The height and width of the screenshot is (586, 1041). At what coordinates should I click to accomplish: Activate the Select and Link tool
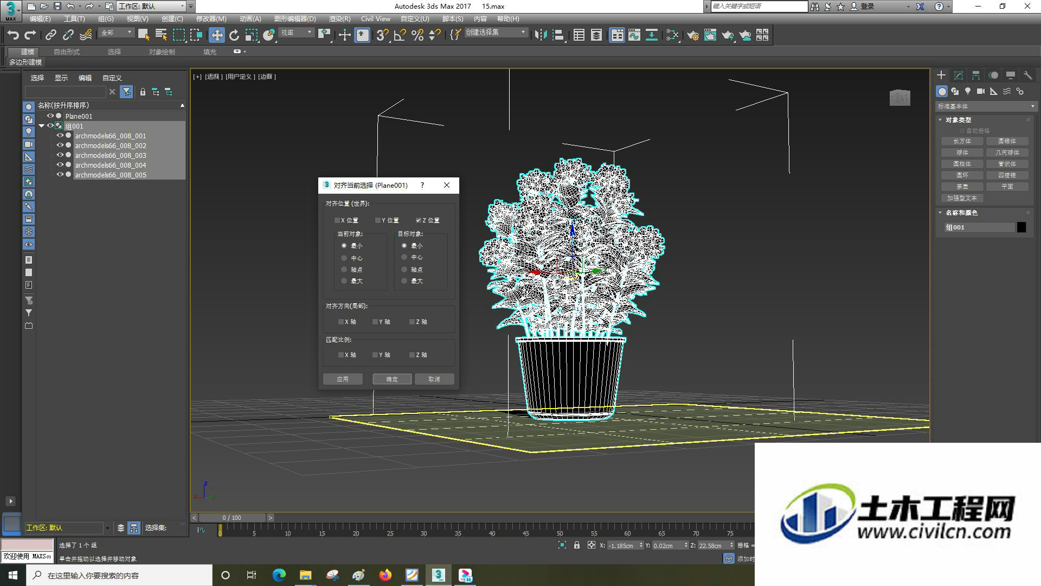pyautogui.click(x=51, y=35)
